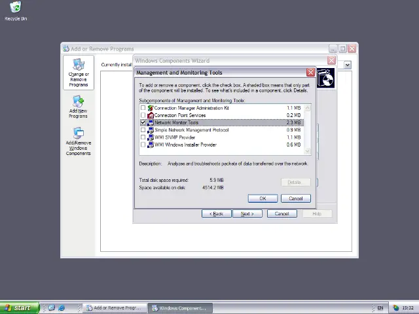419x314 pixels.
Task: Click the first quick launch icon beside Start
Action: tap(52, 307)
